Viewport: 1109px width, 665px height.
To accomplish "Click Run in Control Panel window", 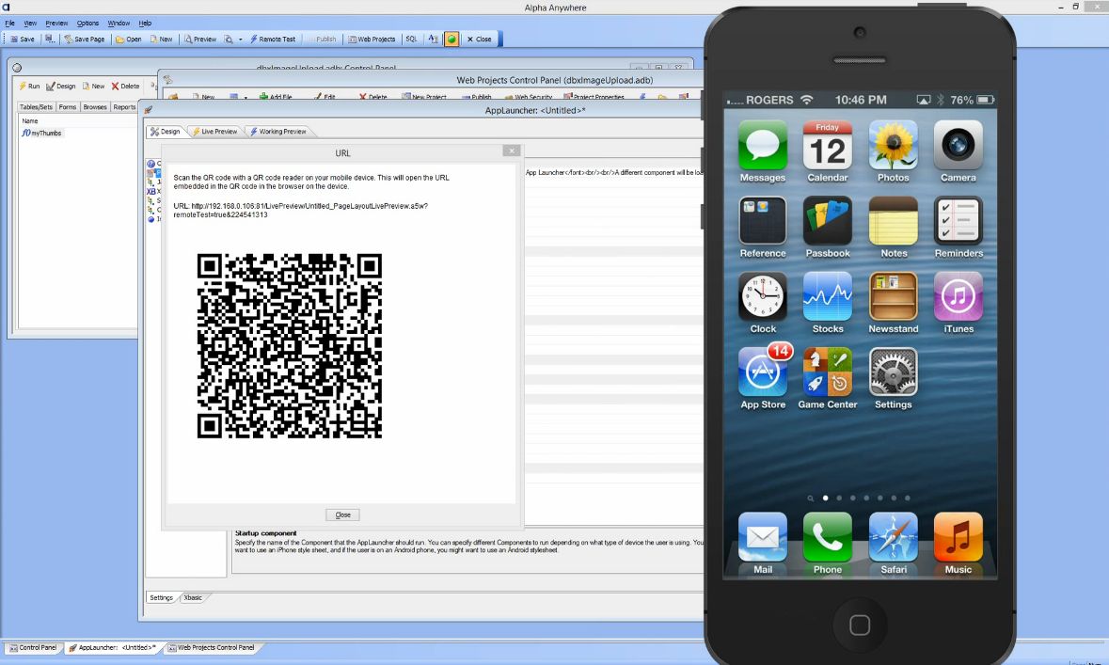I will coord(29,87).
